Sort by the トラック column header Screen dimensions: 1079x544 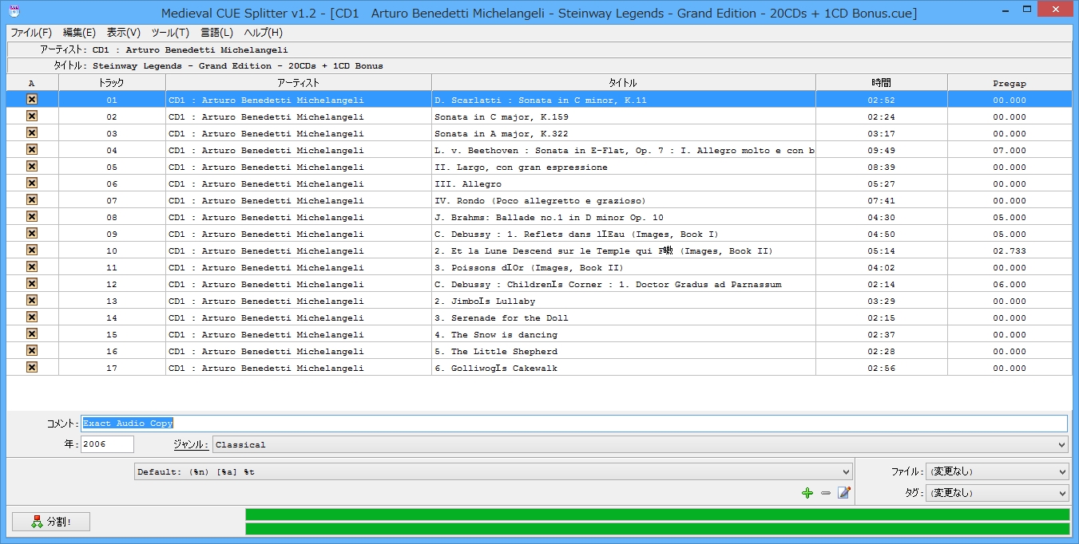tap(112, 83)
